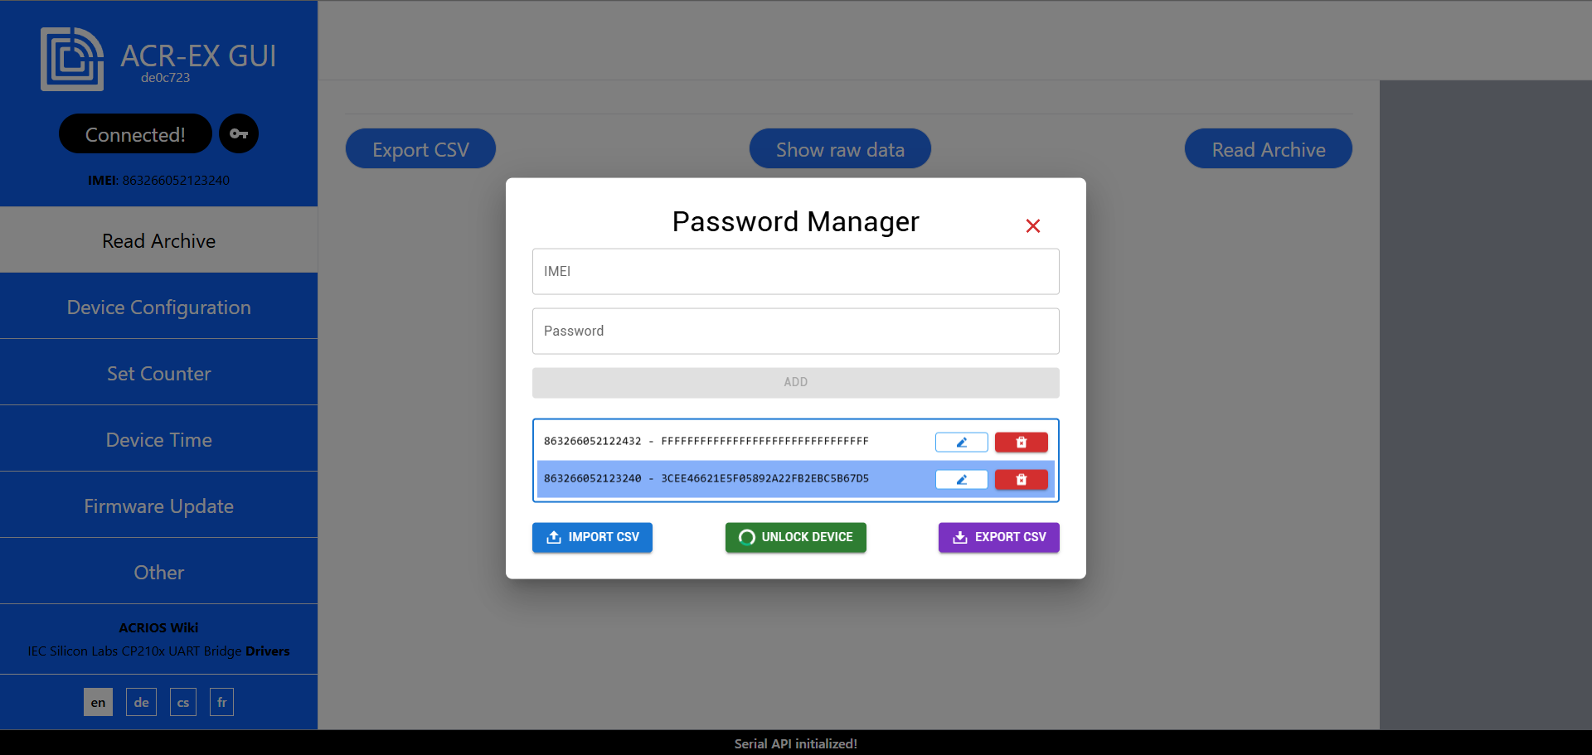Open the Device Configuration page

(x=158, y=307)
